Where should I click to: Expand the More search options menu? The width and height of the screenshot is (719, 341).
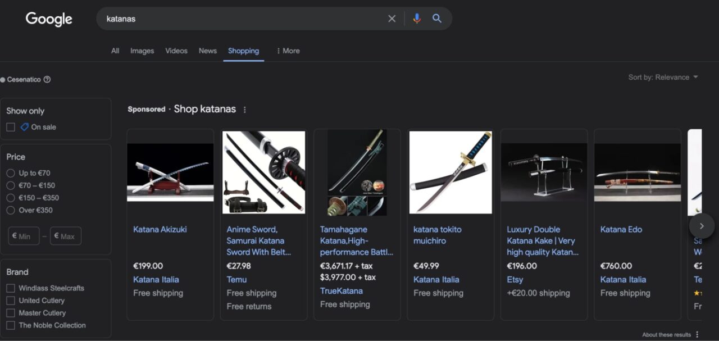287,51
